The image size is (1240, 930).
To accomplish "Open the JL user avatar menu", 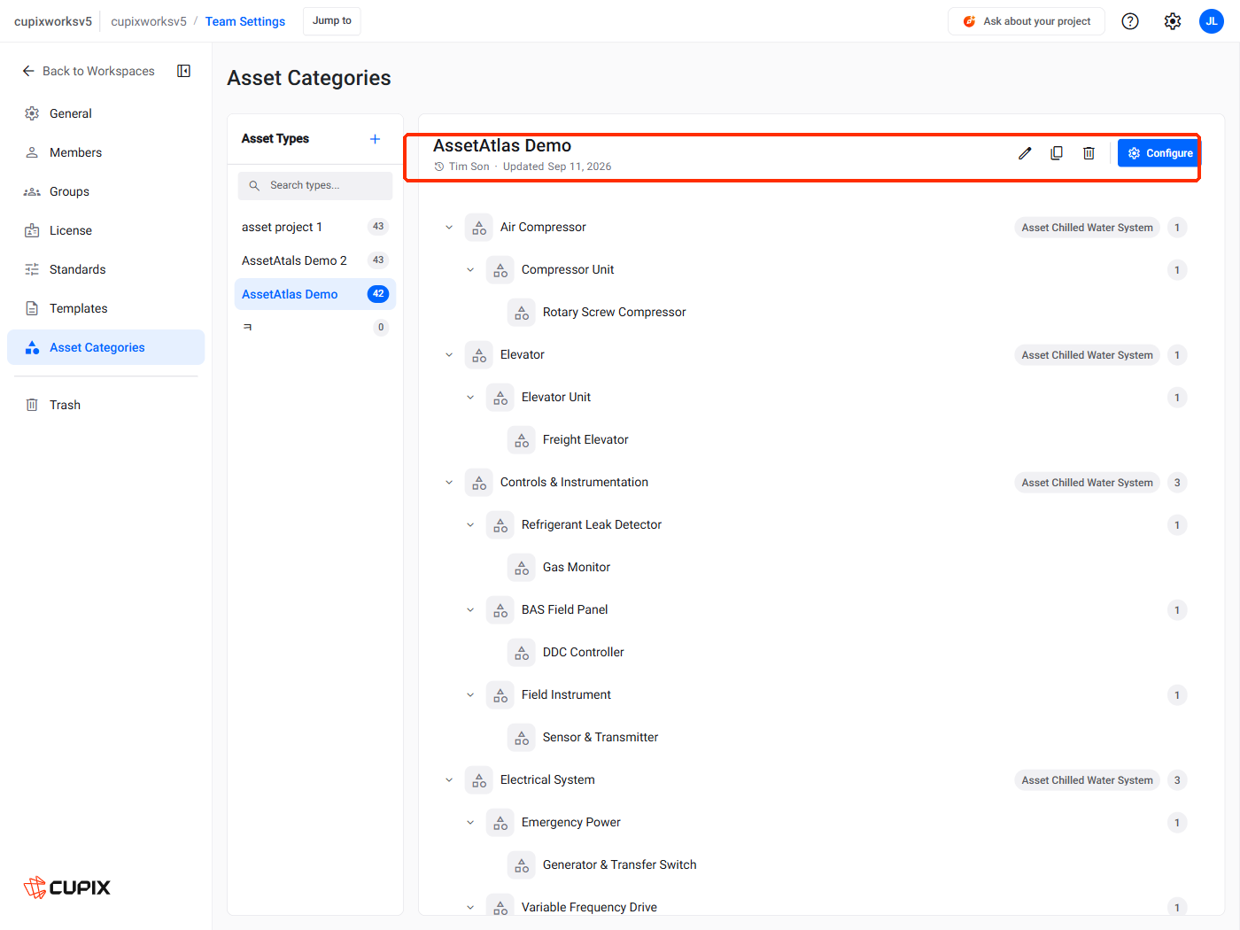I will pyautogui.click(x=1212, y=21).
